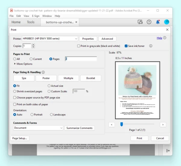Go to next preview page arrow
Screen dimensions: 181x166
[163, 124]
